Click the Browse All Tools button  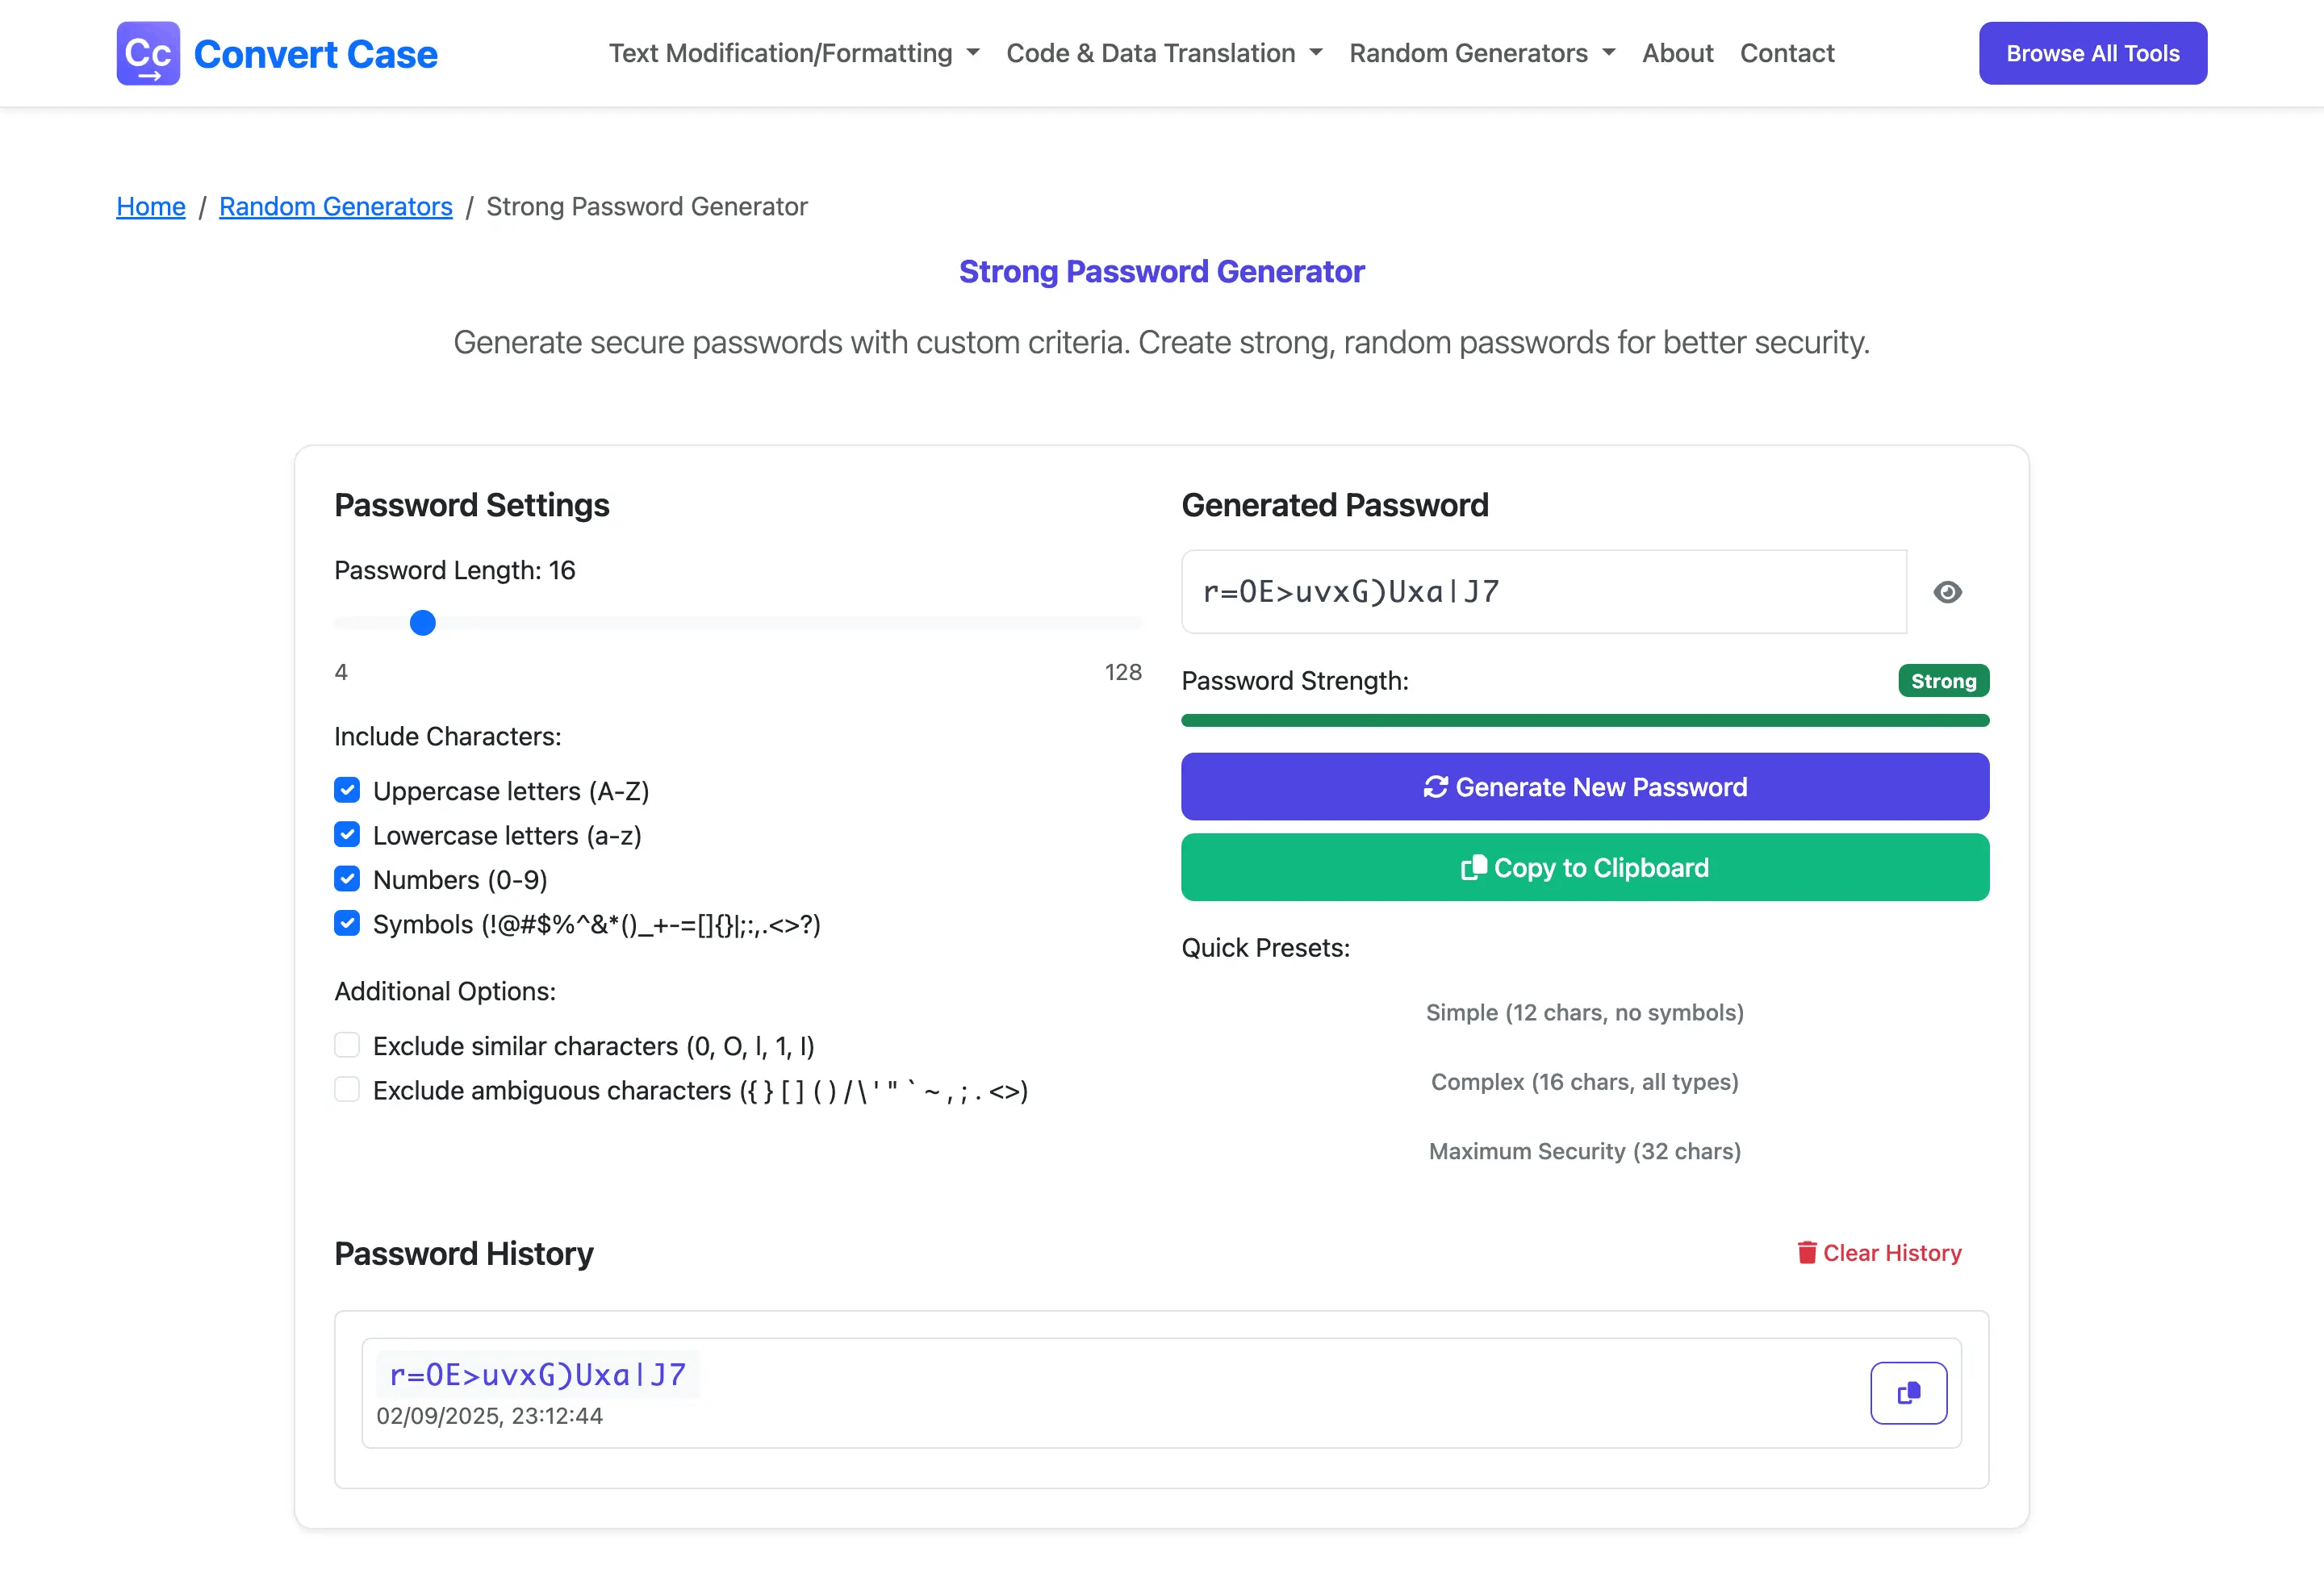point(2092,54)
